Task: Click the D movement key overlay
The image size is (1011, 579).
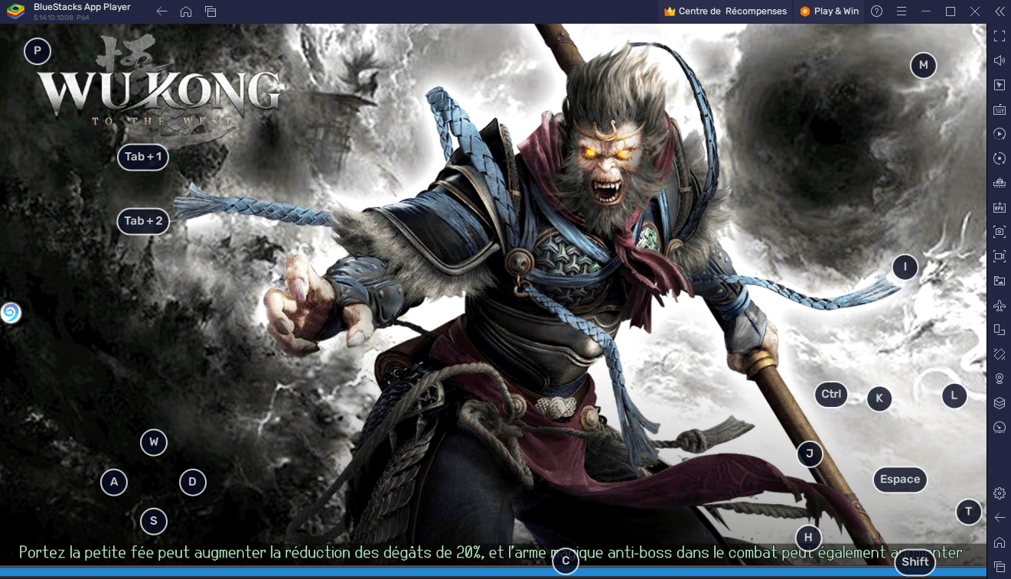Action: [x=193, y=482]
